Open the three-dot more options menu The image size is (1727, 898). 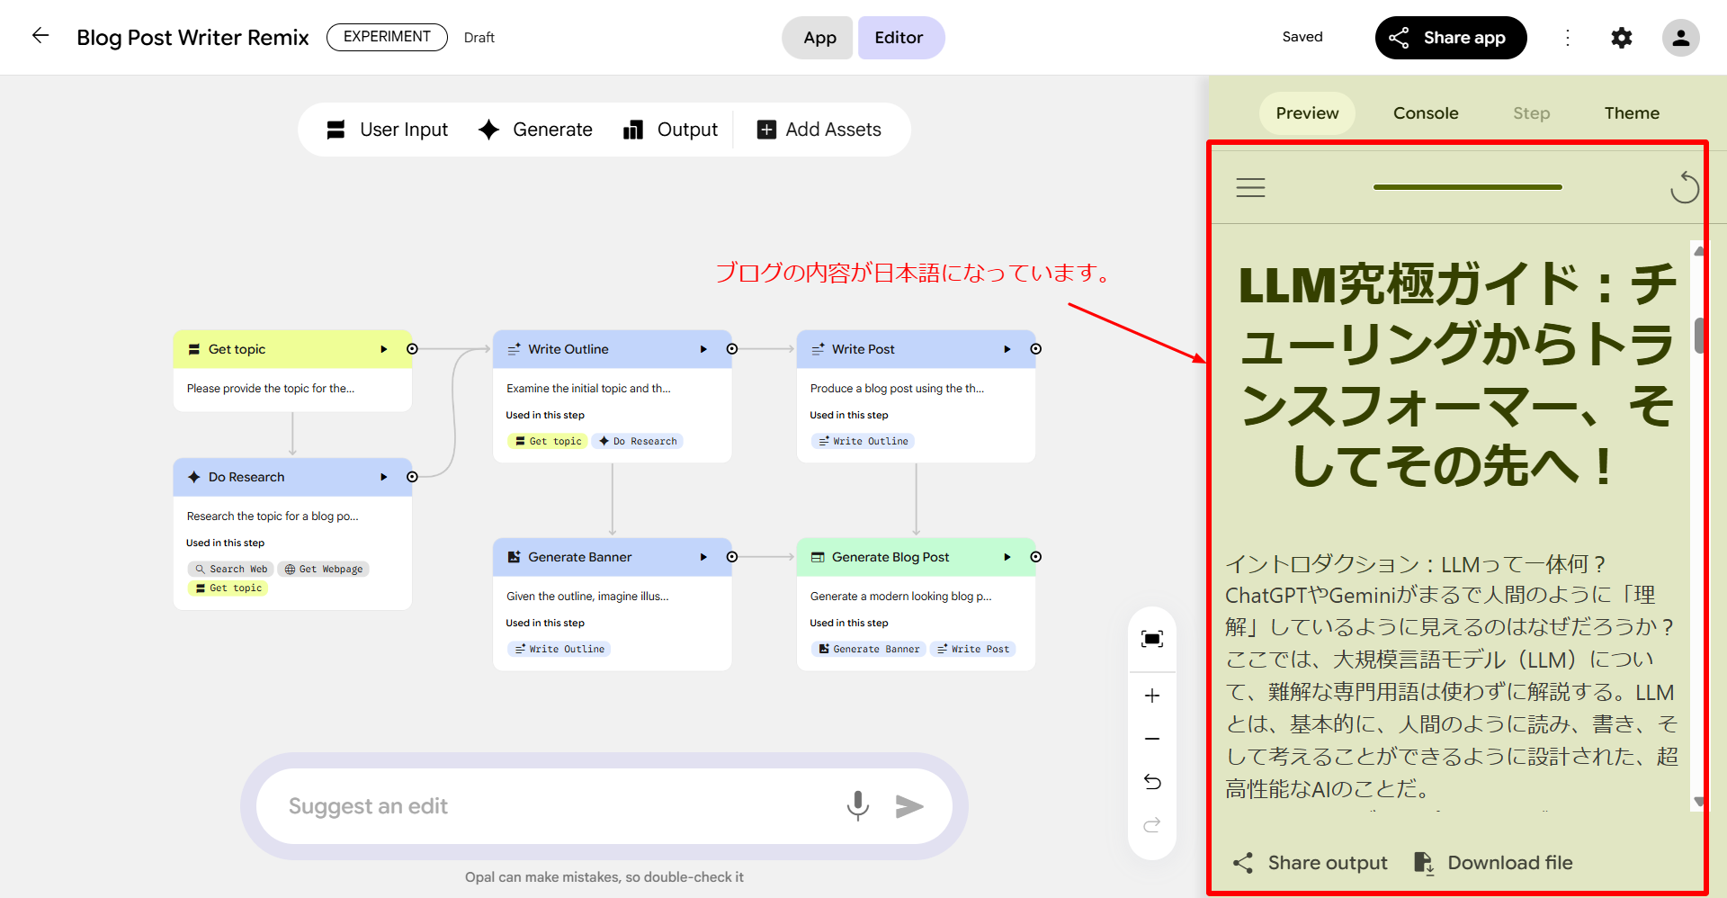click(x=1567, y=38)
